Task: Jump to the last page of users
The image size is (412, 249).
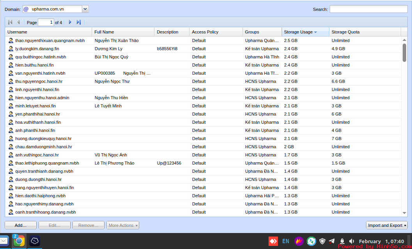Action: click(x=79, y=23)
